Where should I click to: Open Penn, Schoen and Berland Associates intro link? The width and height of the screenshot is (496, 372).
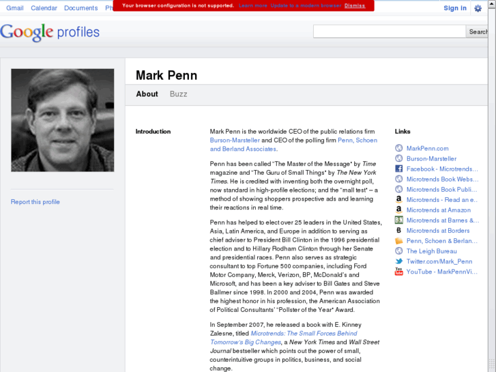click(293, 145)
